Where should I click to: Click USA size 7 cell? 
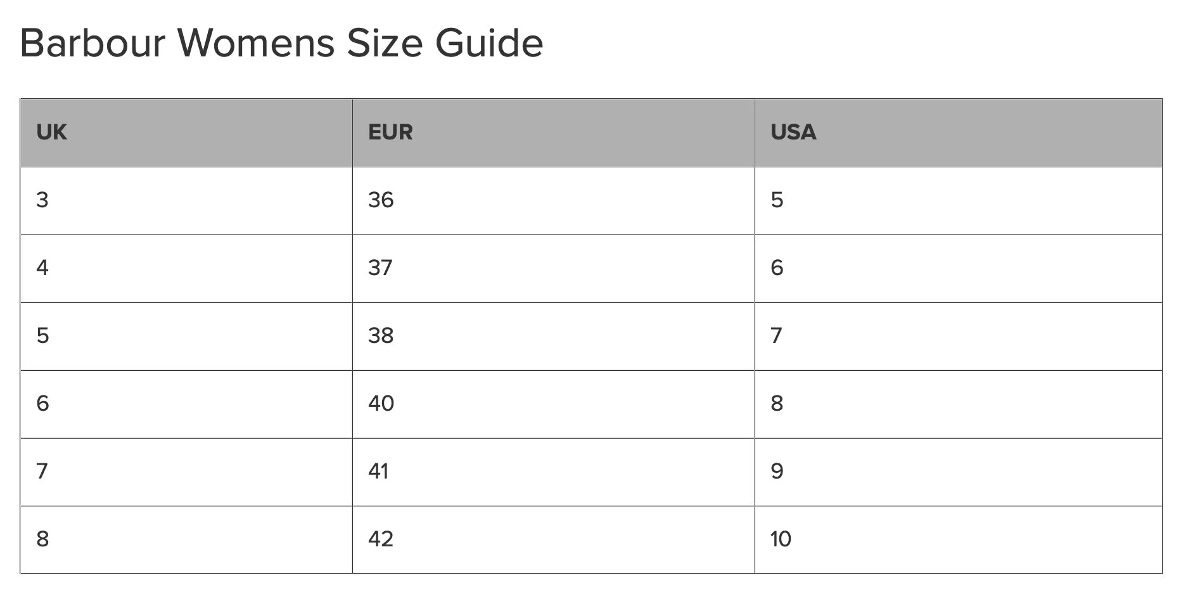[x=959, y=337]
